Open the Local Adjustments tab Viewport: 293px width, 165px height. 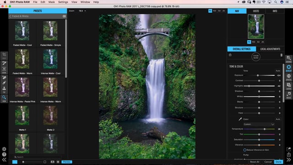point(270,49)
